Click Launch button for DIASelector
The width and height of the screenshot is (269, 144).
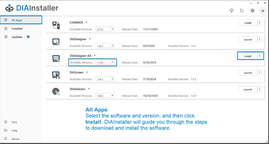[248, 89]
